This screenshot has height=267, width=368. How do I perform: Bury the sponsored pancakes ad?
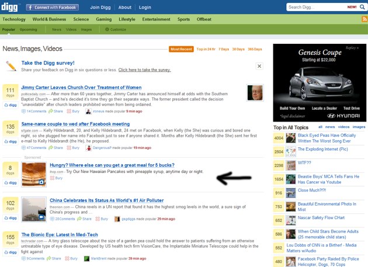(56, 178)
